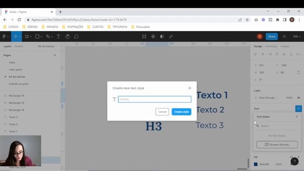304x171 pixels.
Task: Click the blue Share button
Action: [x=272, y=37]
